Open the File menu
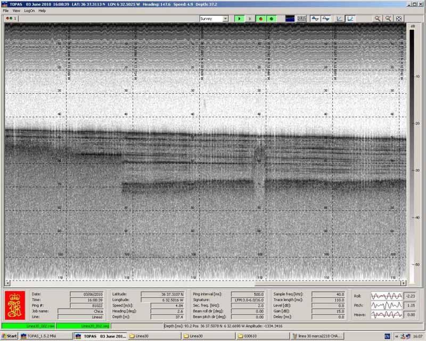The width and height of the screenshot is (426, 341). (6, 11)
